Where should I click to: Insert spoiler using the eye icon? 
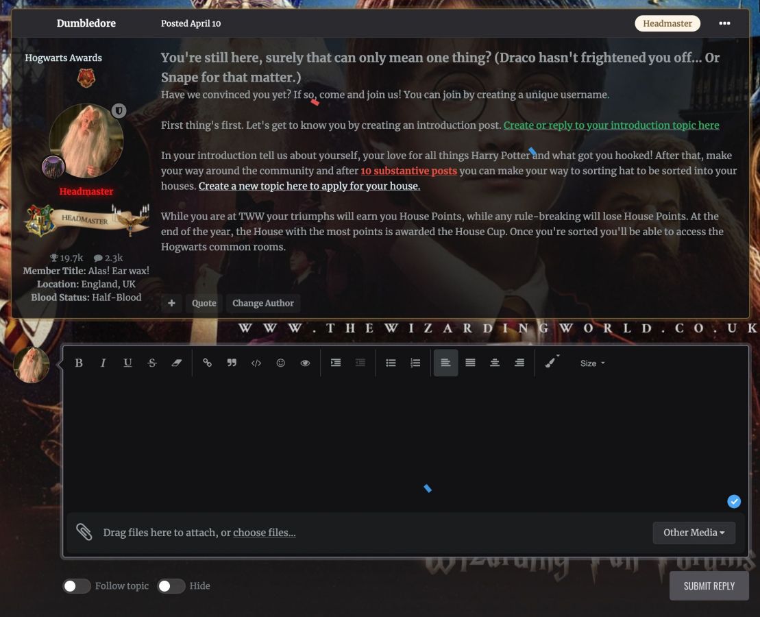pos(305,363)
